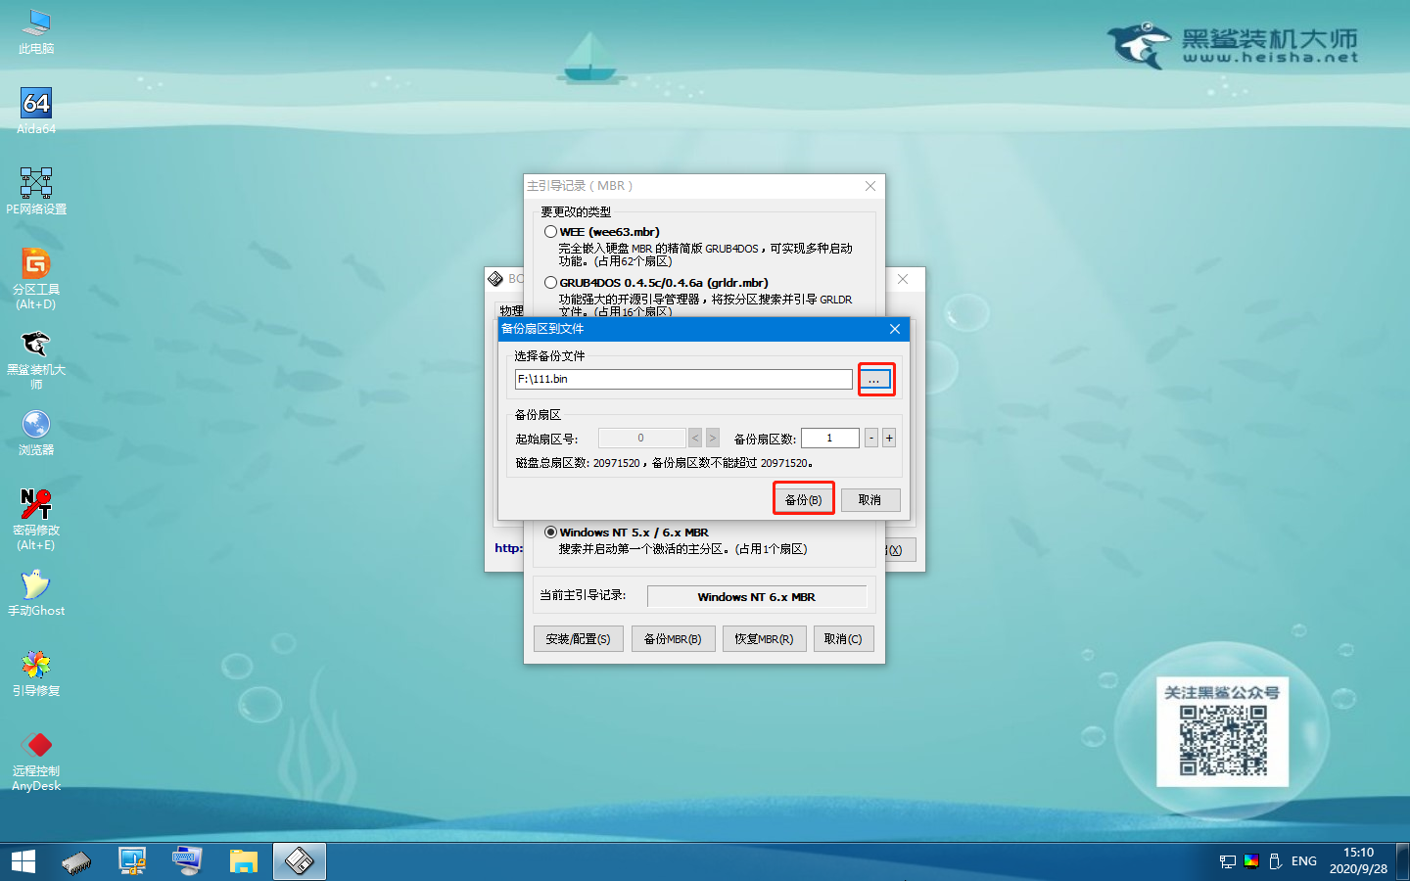Start AnyDesk remote control

35,746
